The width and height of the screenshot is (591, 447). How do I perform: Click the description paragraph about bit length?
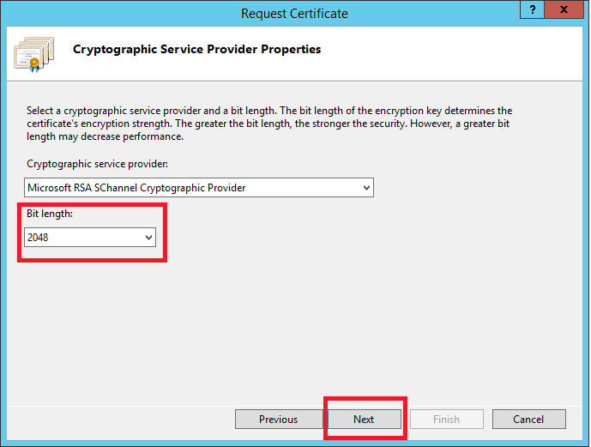tap(269, 124)
